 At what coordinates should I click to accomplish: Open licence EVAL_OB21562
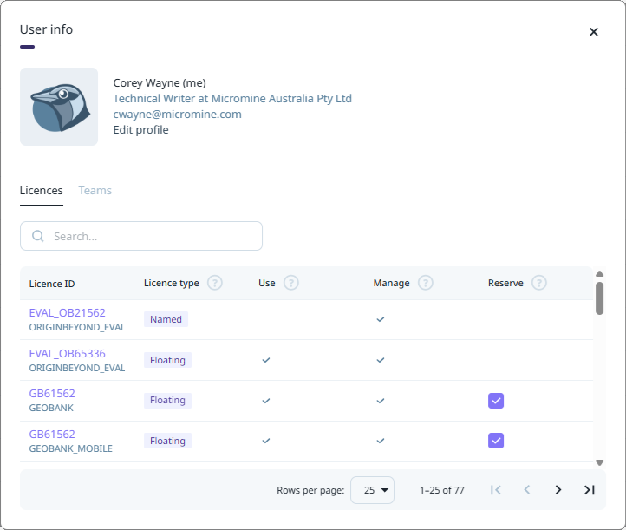[x=67, y=313]
